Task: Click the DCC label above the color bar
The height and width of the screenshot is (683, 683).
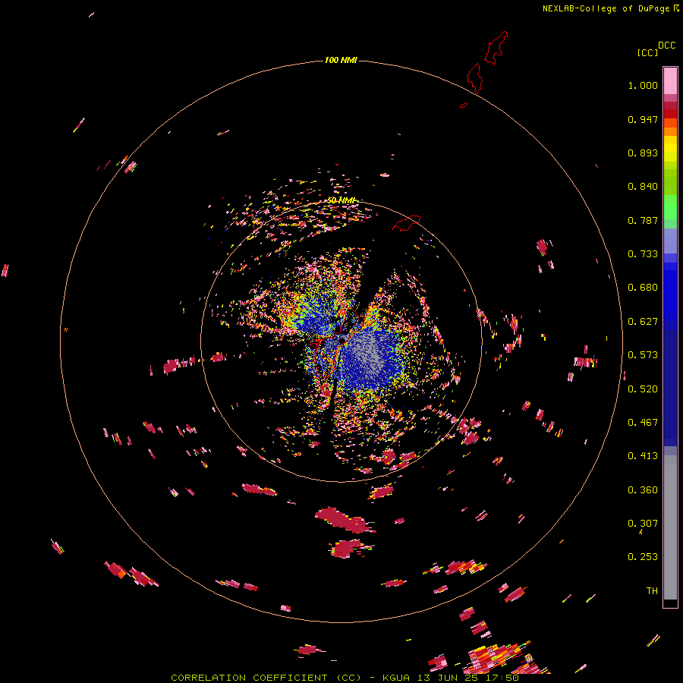Action: 667,46
